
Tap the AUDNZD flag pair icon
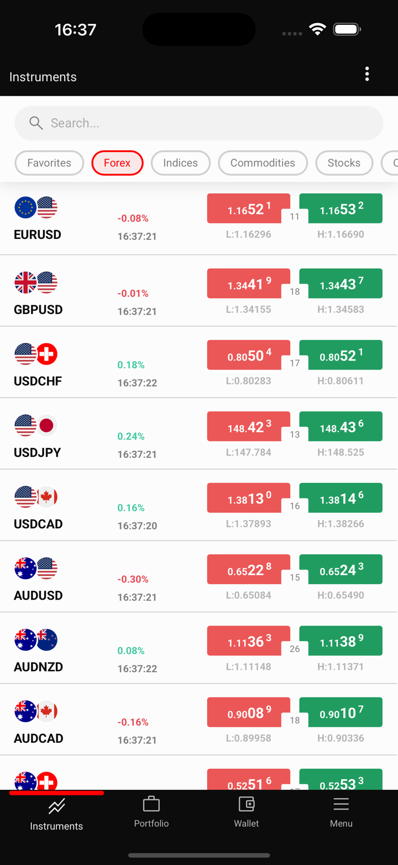36,640
